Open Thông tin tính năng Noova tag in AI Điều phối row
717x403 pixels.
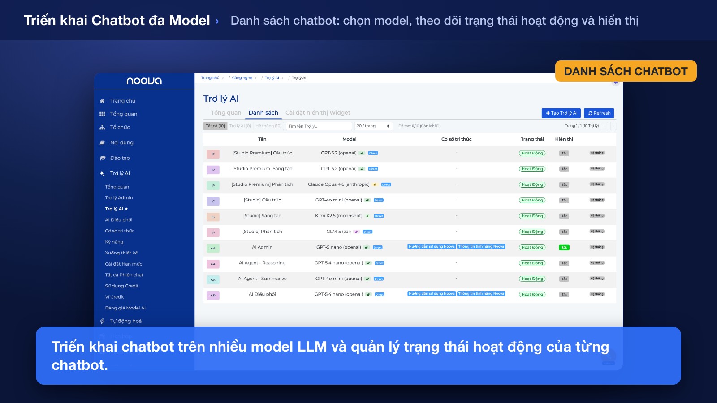coord(481,294)
